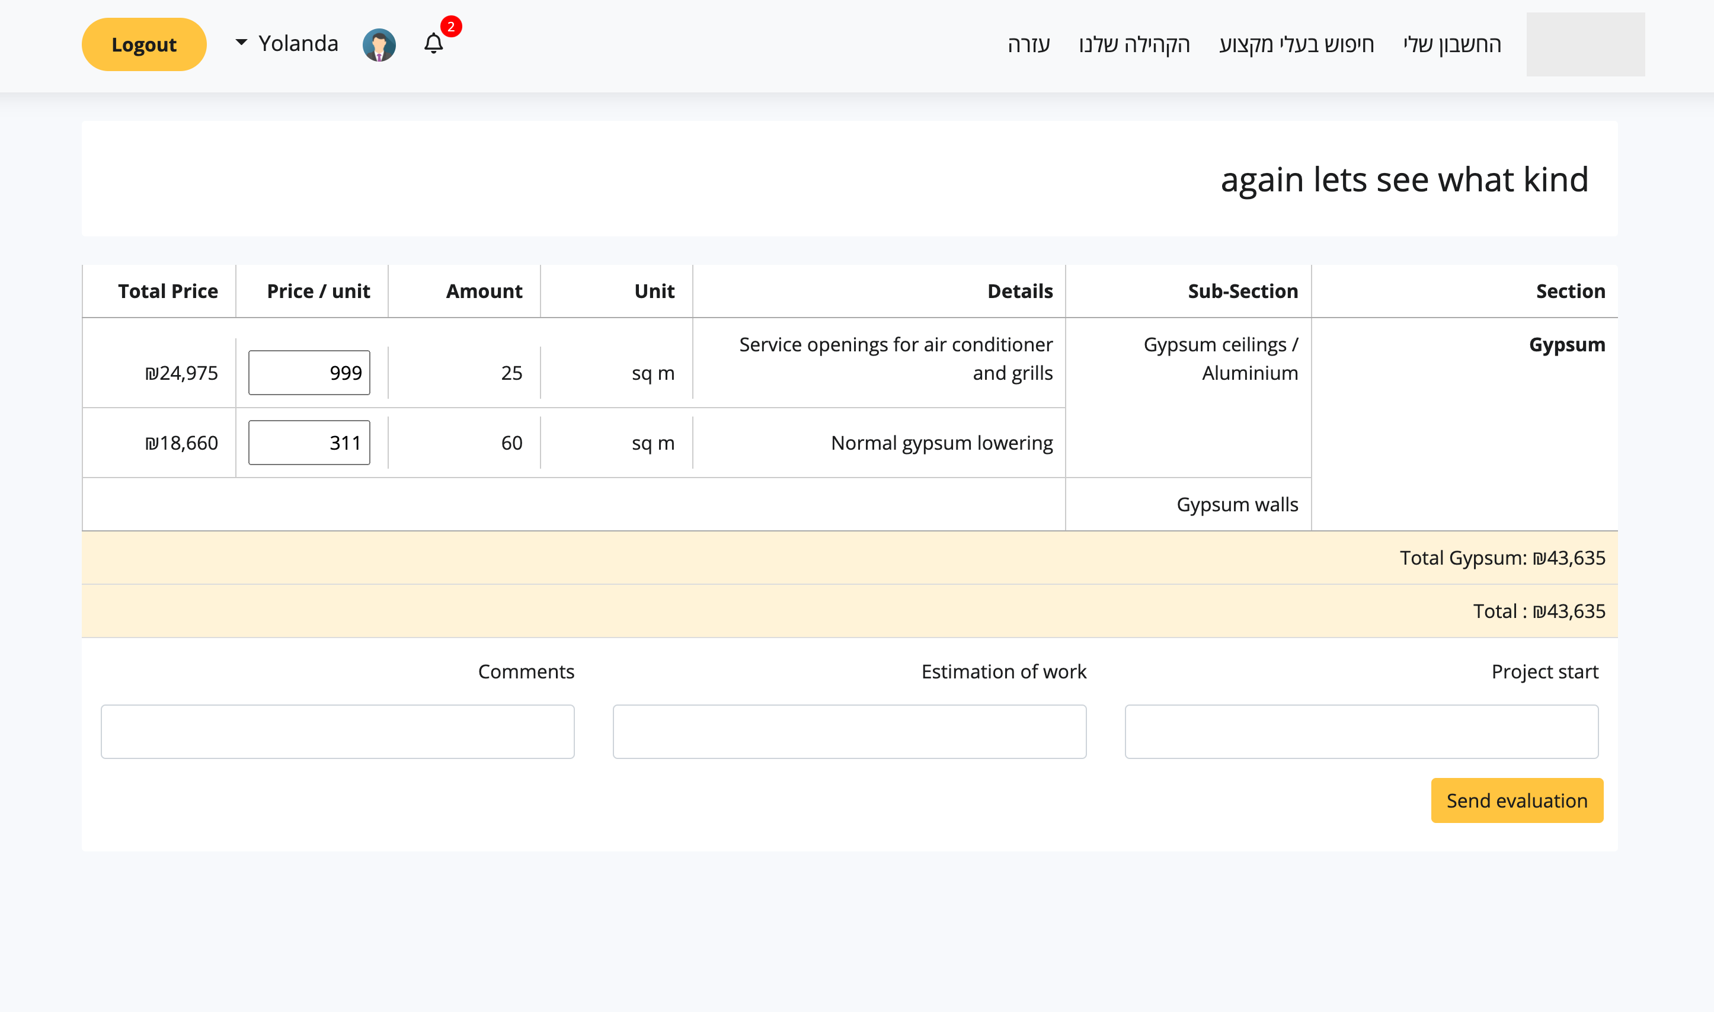This screenshot has height=1012, width=1714.
Task: Click the Estimation of work input field
Action: click(849, 731)
